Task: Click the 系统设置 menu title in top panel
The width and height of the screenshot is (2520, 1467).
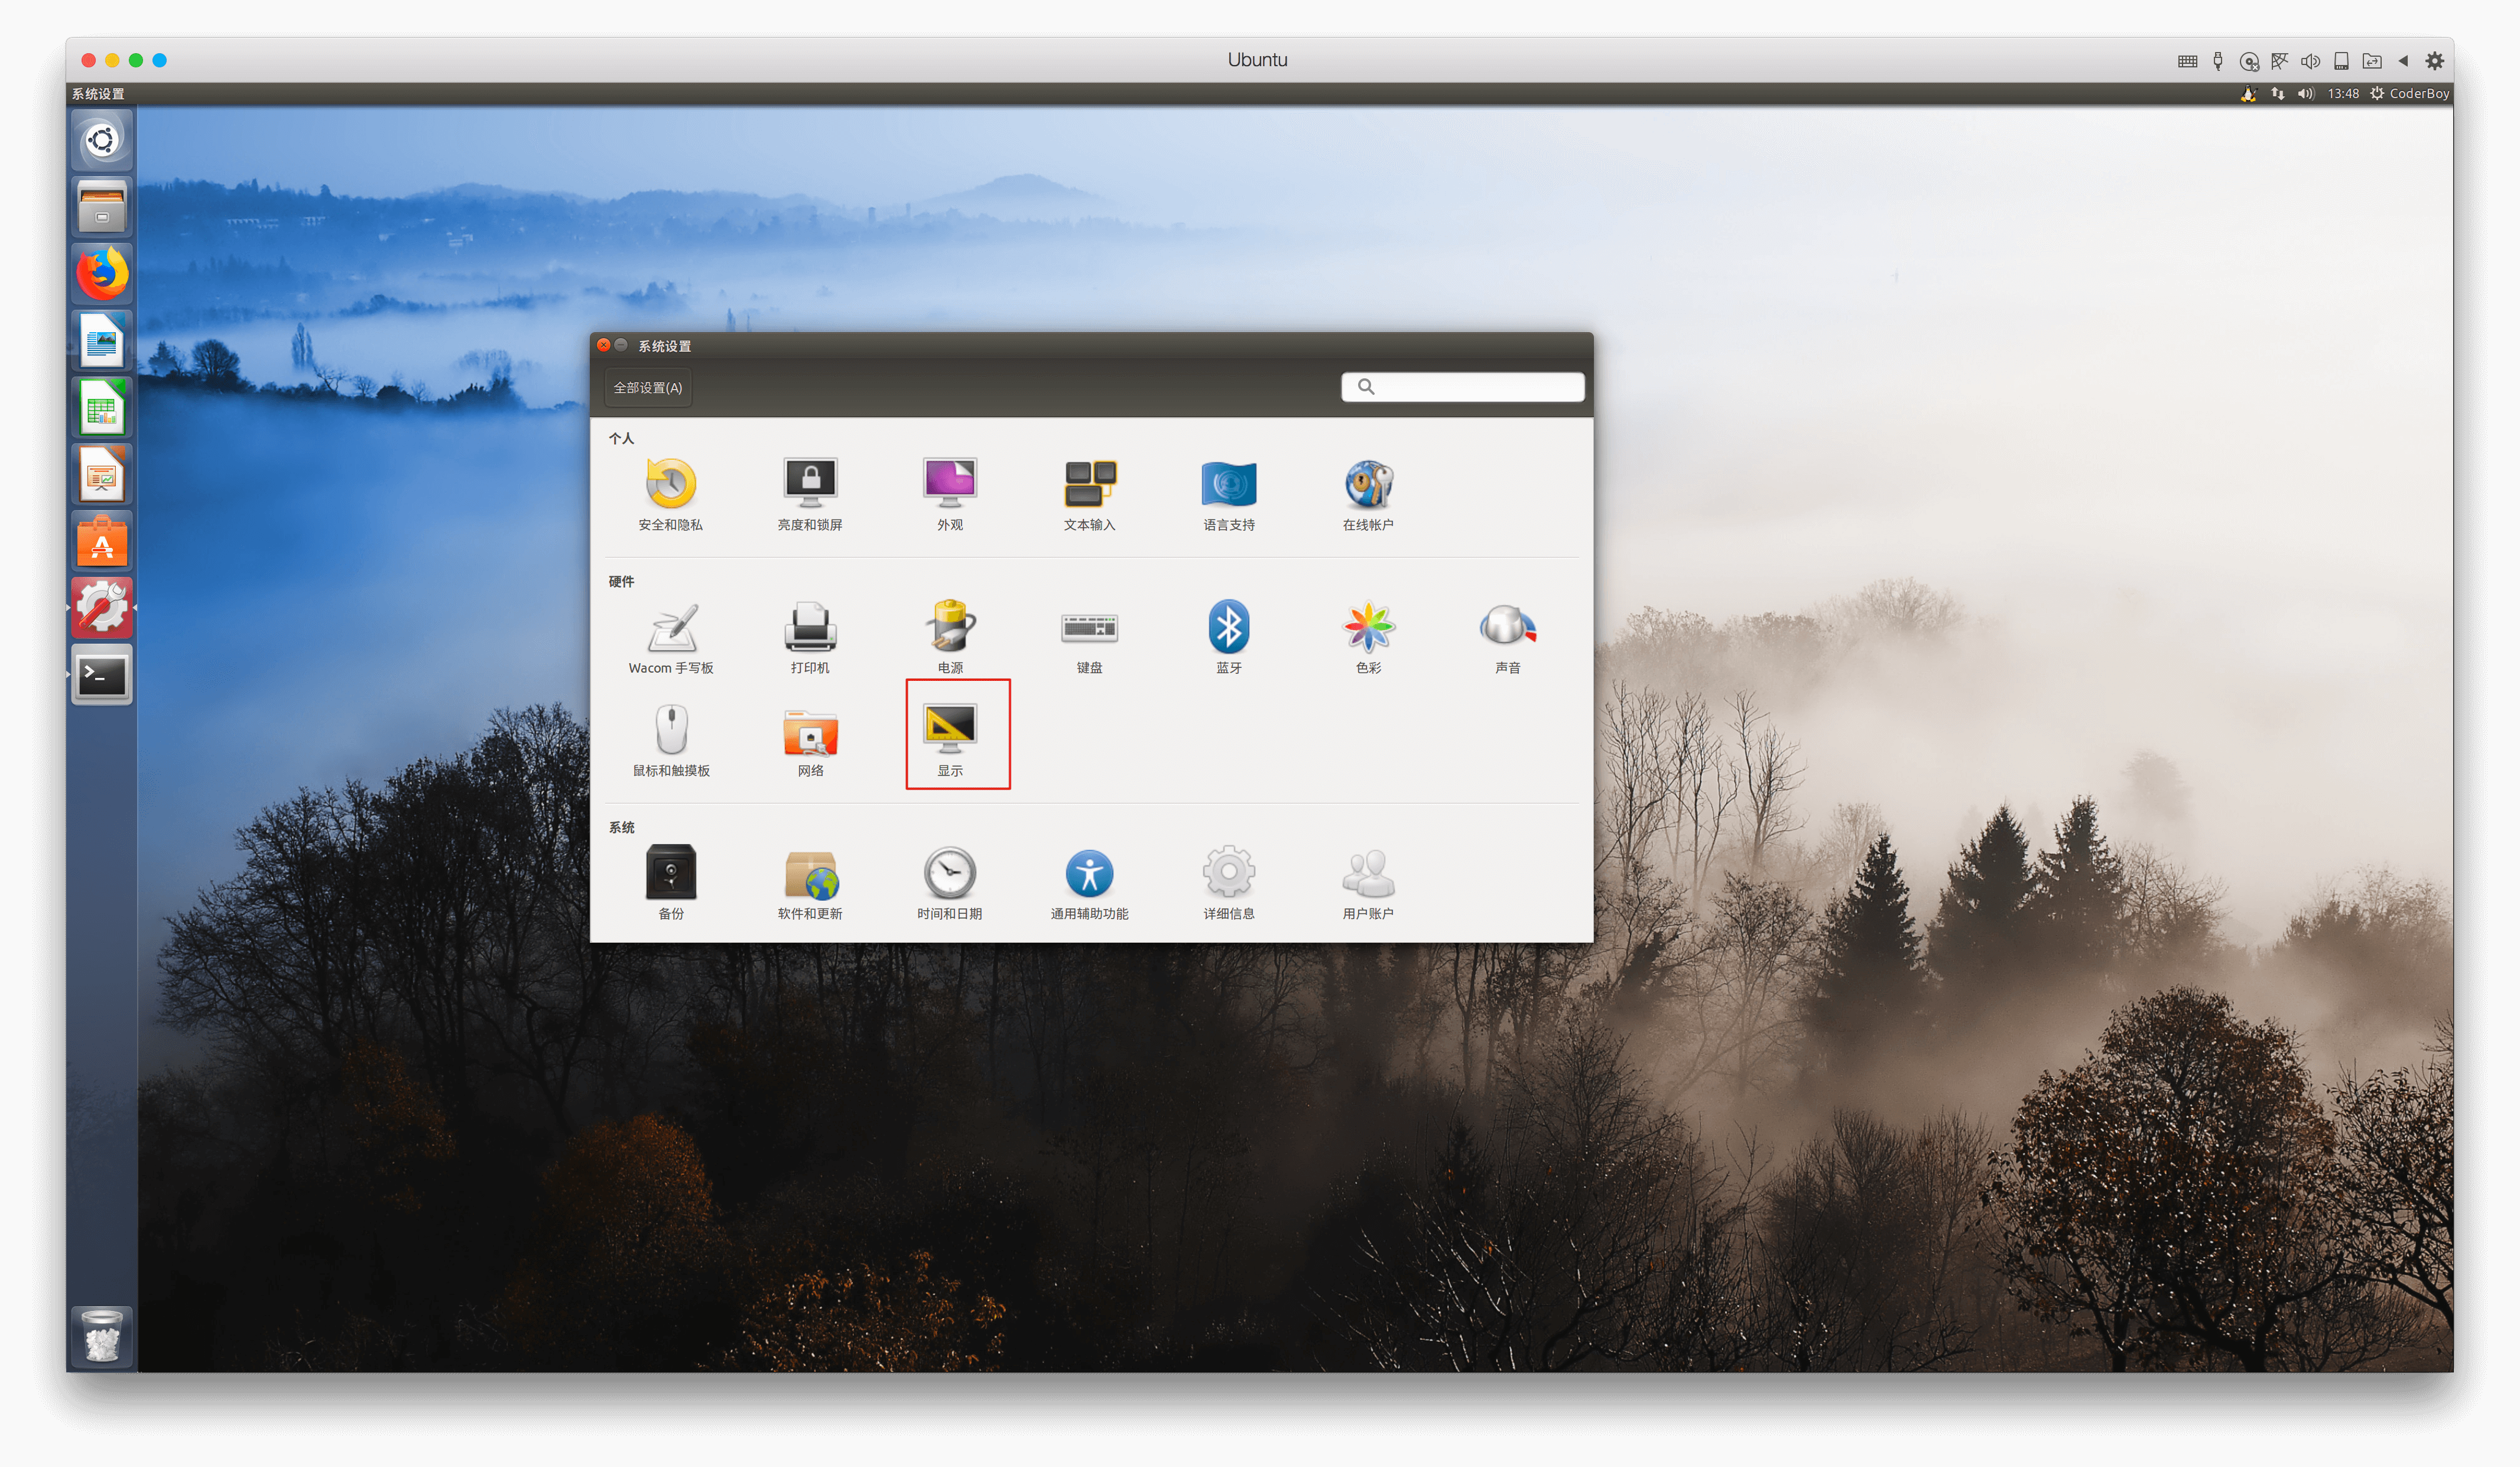Action: [x=98, y=93]
